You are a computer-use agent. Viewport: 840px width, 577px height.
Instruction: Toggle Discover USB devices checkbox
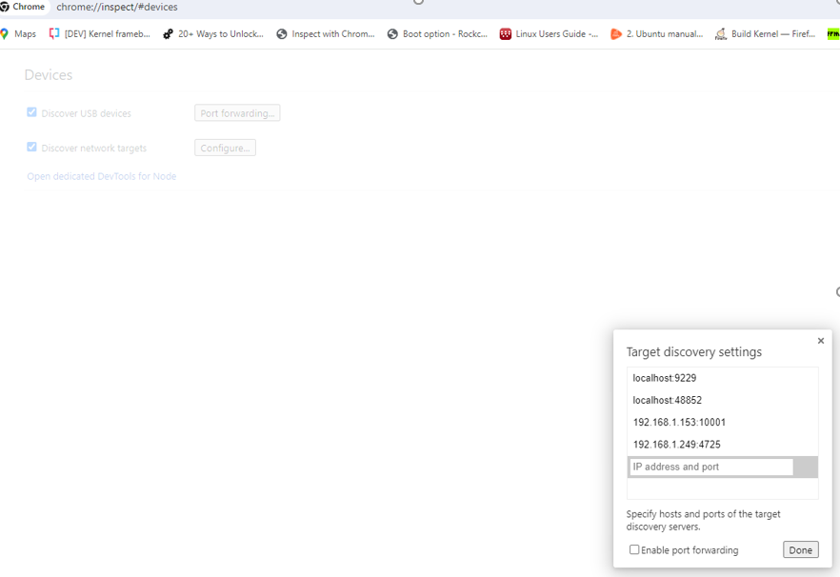coord(31,112)
